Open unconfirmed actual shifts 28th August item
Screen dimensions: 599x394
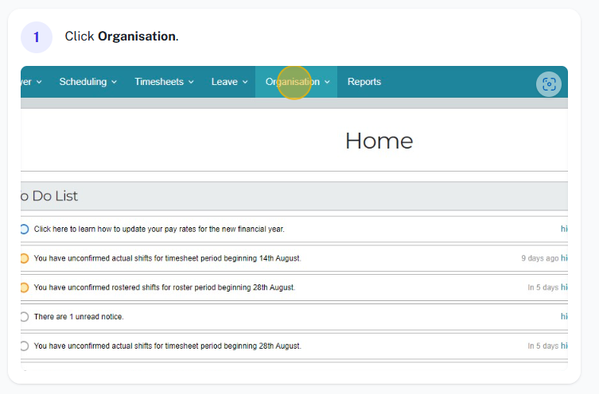[167, 346]
